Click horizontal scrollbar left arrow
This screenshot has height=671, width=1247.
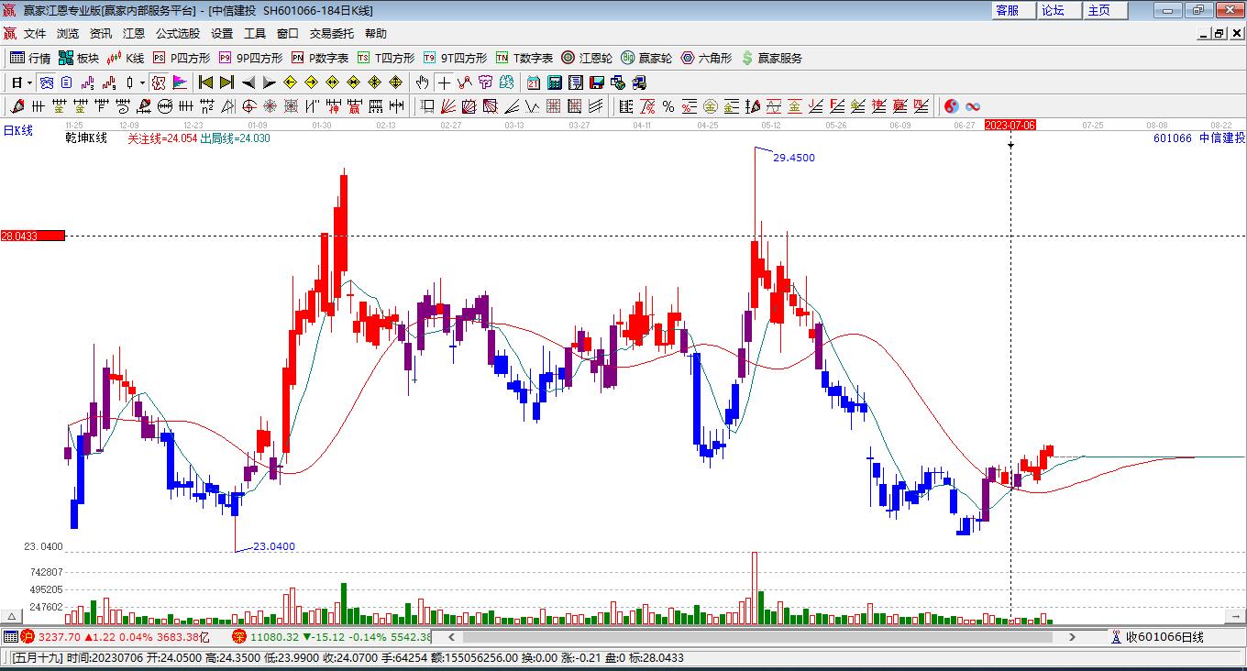tap(452, 636)
